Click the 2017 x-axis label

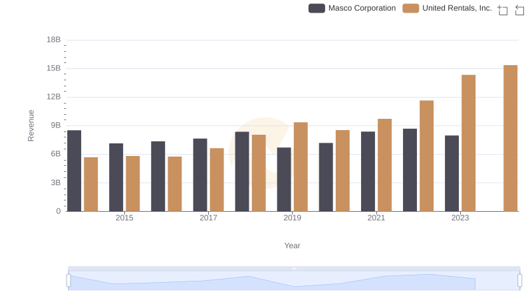click(208, 218)
